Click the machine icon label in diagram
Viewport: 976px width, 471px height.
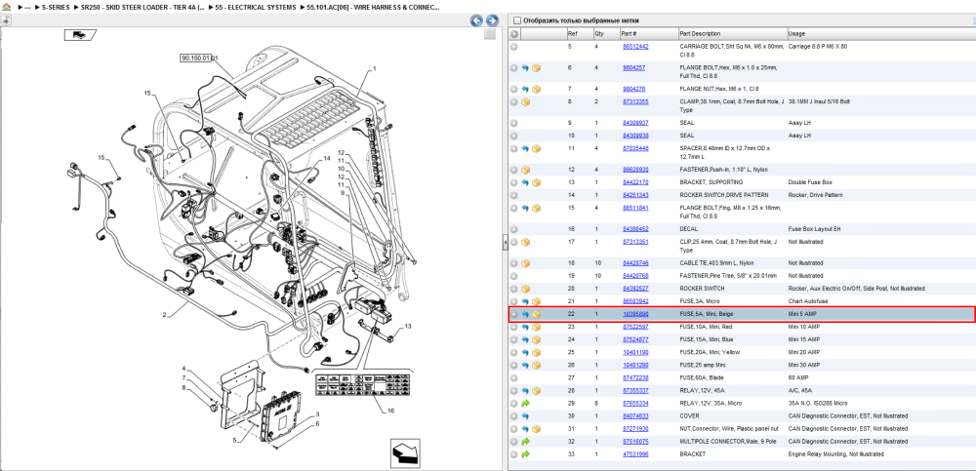(80, 35)
